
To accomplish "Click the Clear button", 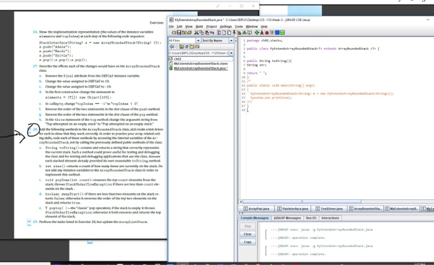I will pyautogui.click(x=248, y=234).
